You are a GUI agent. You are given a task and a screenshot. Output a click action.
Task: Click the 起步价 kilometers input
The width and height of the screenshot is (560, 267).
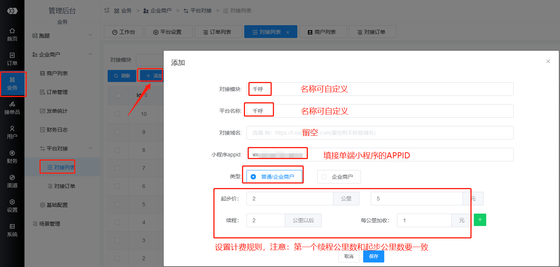(290, 199)
